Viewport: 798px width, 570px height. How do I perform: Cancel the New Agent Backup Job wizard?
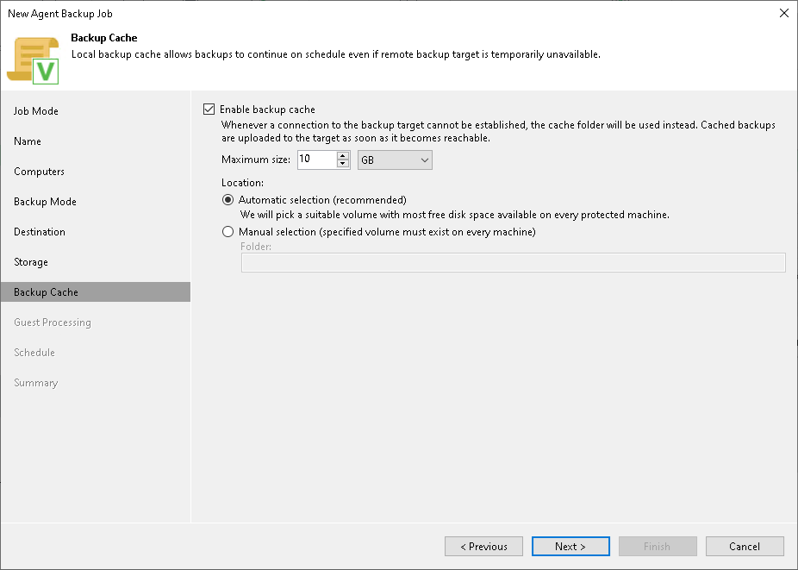[x=745, y=546]
